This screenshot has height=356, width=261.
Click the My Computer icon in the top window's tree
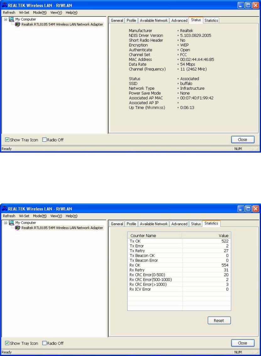point(11,19)
